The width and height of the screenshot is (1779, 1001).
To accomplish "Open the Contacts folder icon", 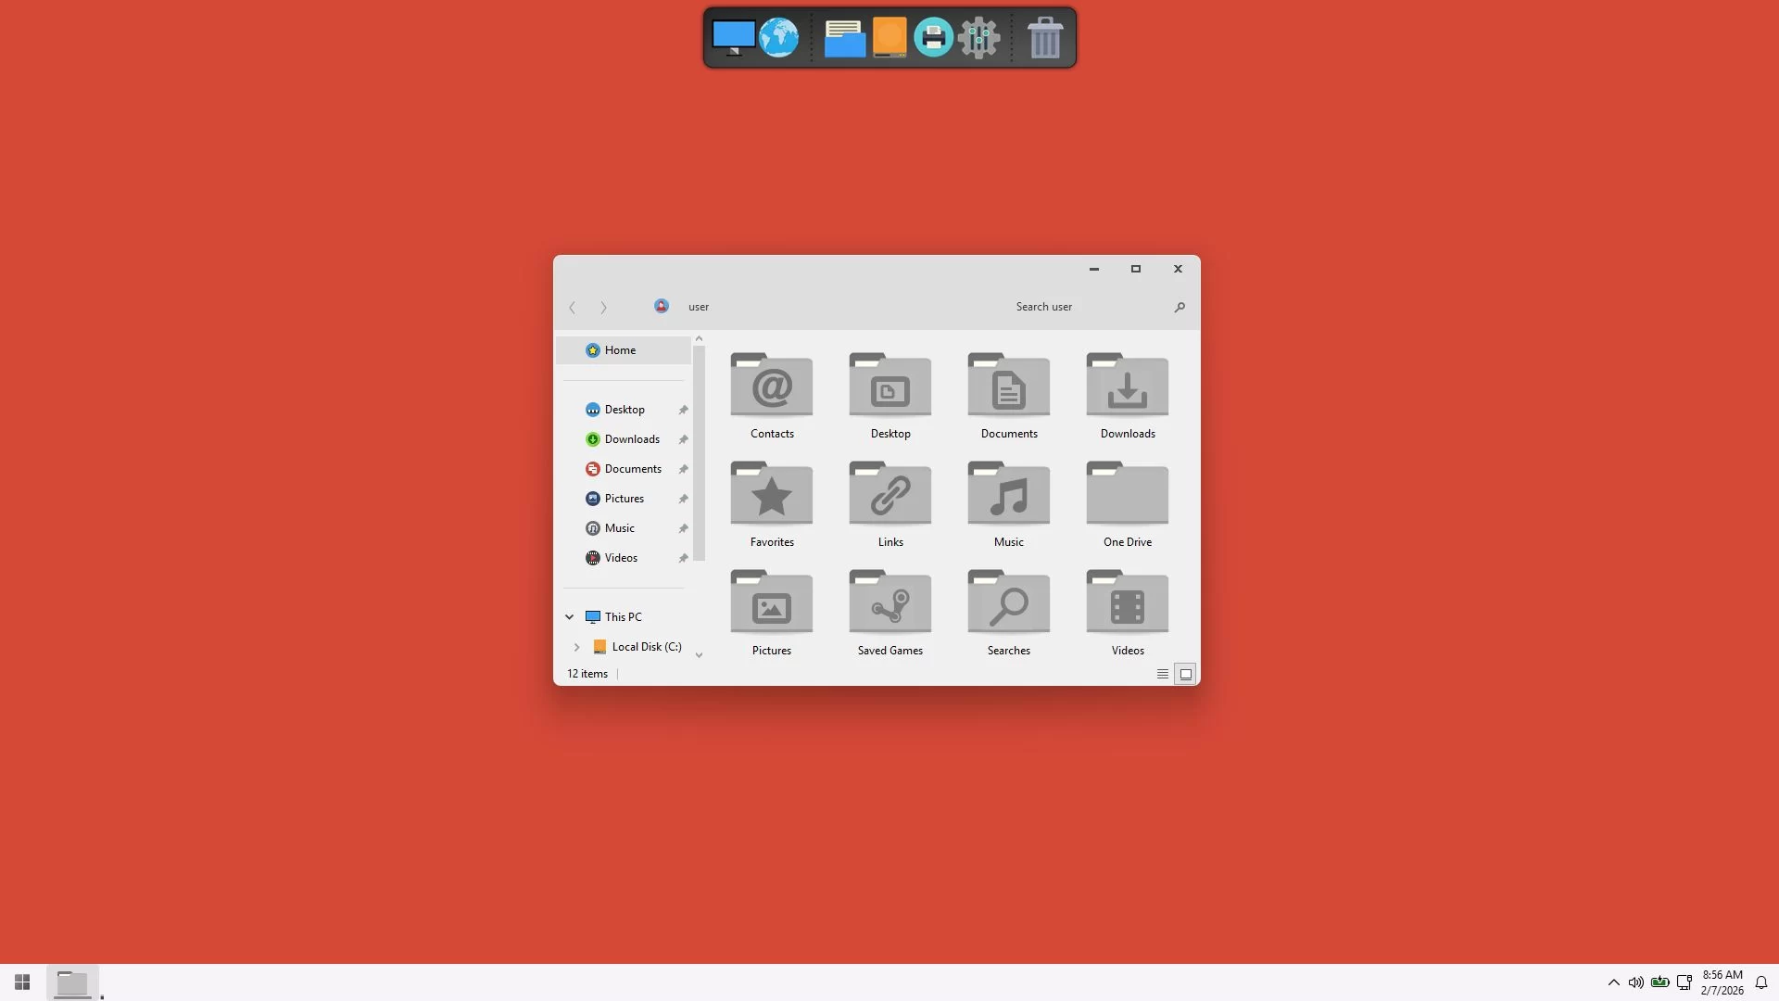I will [771, 386].
